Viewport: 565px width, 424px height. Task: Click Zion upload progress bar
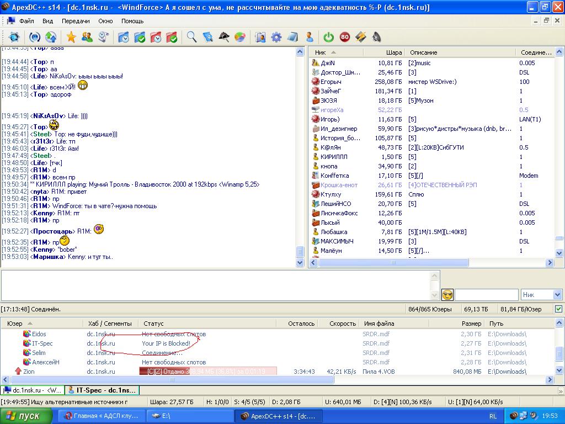coord(207,372)
